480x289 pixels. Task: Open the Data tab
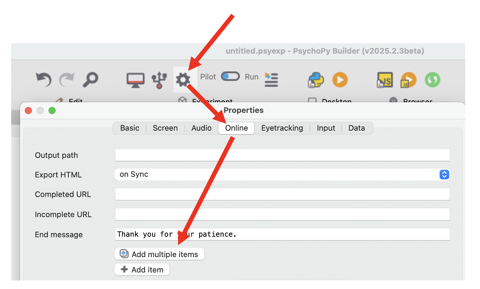(356, 128)
